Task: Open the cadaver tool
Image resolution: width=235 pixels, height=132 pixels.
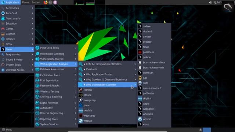Action: tap(154, 26)
